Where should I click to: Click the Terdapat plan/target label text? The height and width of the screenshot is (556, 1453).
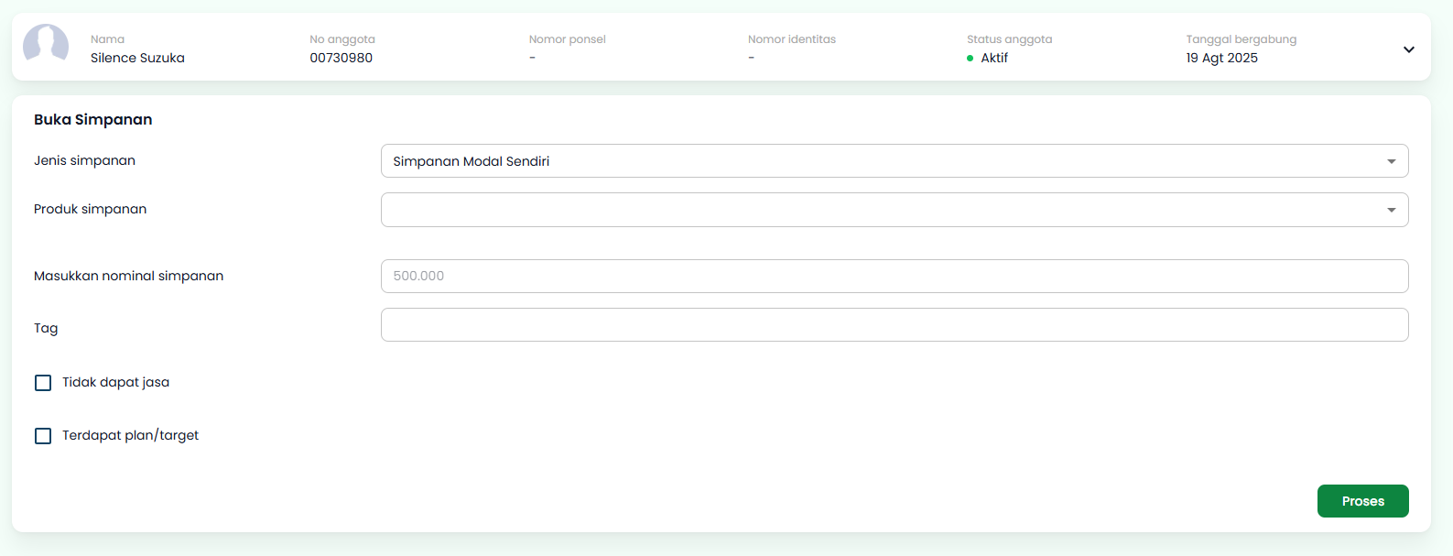point(130,436)
